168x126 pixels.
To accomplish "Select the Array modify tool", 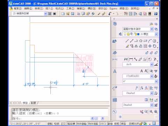I will [x=145, y=46].
